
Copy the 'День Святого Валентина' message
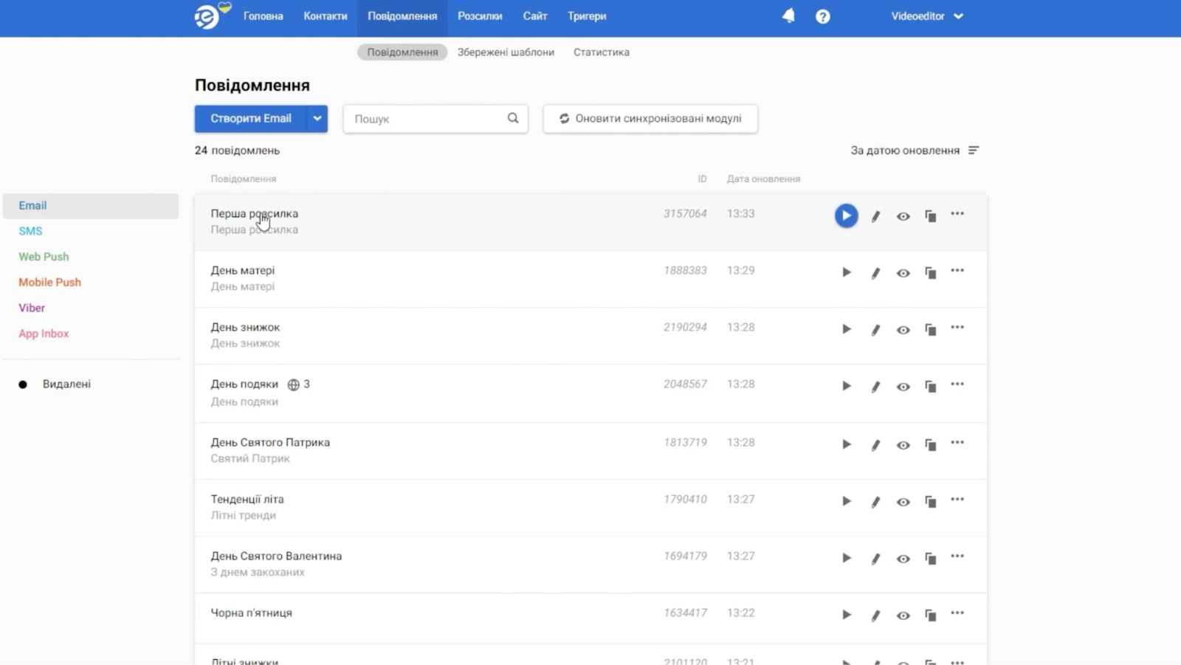coord(931,559)
